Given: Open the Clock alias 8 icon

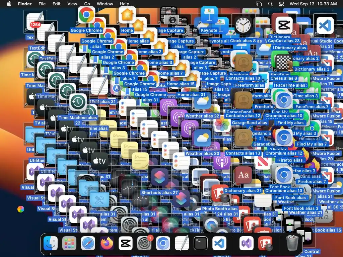Looking at the screenshot, I should click(x=243, y=25).
